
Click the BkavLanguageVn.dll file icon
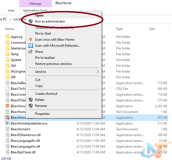(7, 146)
